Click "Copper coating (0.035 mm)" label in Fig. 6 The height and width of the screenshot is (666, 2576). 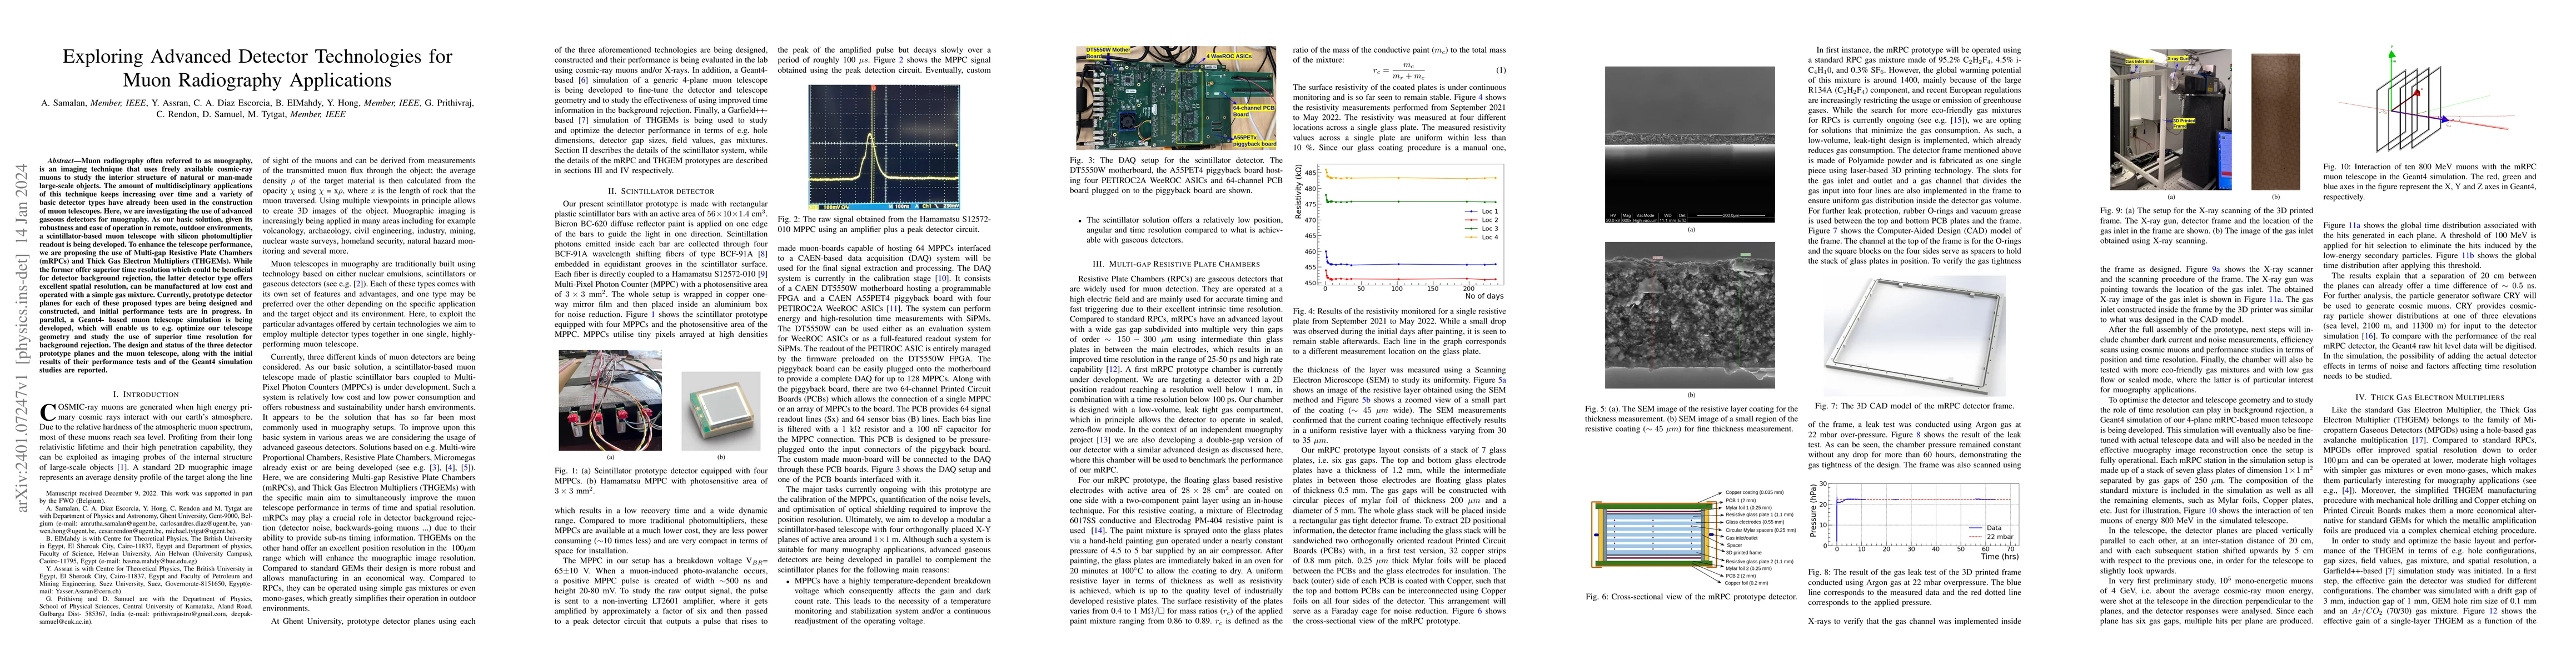point(1755,492)
